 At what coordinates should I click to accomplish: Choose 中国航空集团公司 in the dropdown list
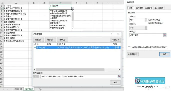(60, 28)
